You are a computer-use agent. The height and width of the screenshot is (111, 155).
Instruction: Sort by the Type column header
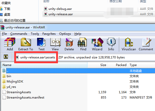(x=142, y=65)
